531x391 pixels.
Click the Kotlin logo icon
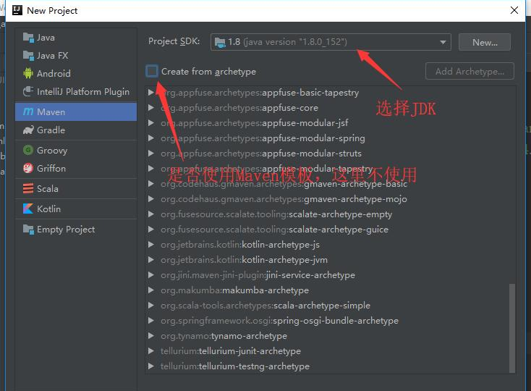(x=28, y=209)
